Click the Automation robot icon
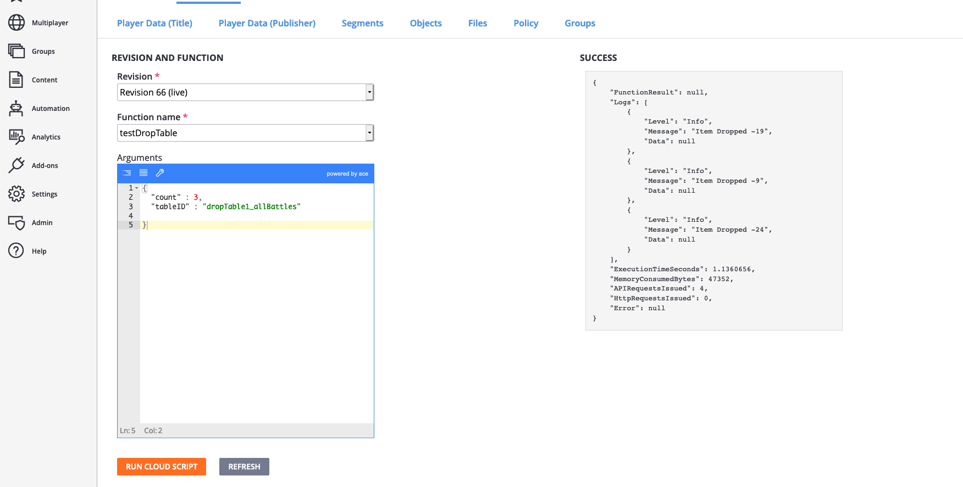Image resolution: width=963 pixels, height=487 pixels. tap(16, 108)
